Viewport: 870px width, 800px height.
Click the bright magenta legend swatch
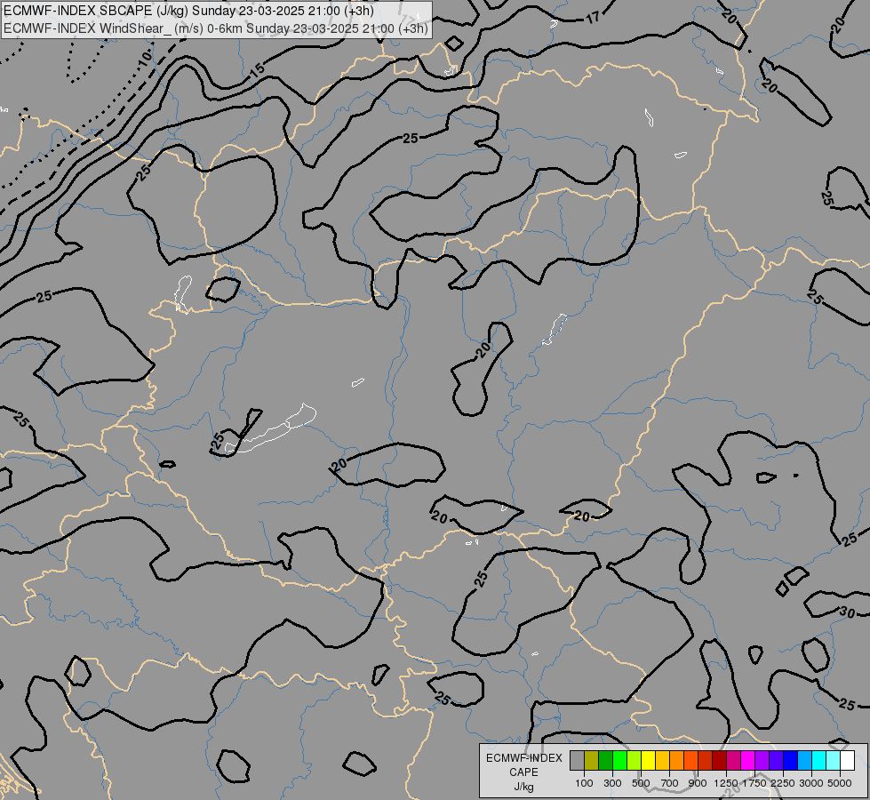(748, 761)
